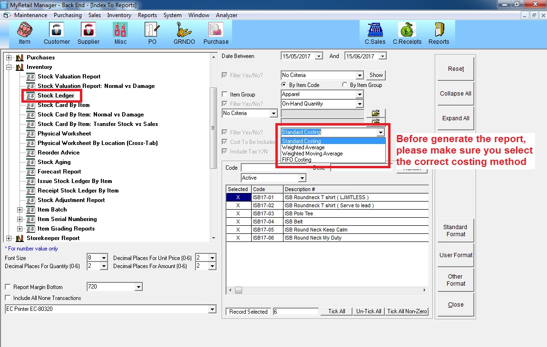Choose FIFO Costing from the dropdown list
This screenshot has height=347, width=547.
296,160
